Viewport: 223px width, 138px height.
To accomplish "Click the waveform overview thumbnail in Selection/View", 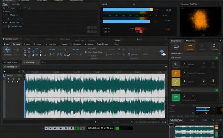I will pos(194,131).
